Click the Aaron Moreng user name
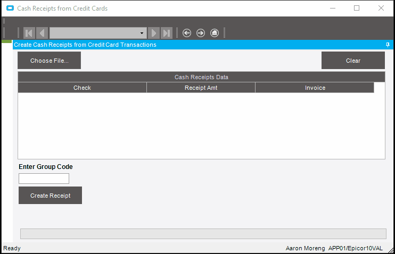 pyautogui.click(x=305, y=248)
